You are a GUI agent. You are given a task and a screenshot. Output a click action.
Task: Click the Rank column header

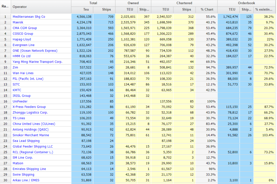pyautogui.click(x=5, y=7)
